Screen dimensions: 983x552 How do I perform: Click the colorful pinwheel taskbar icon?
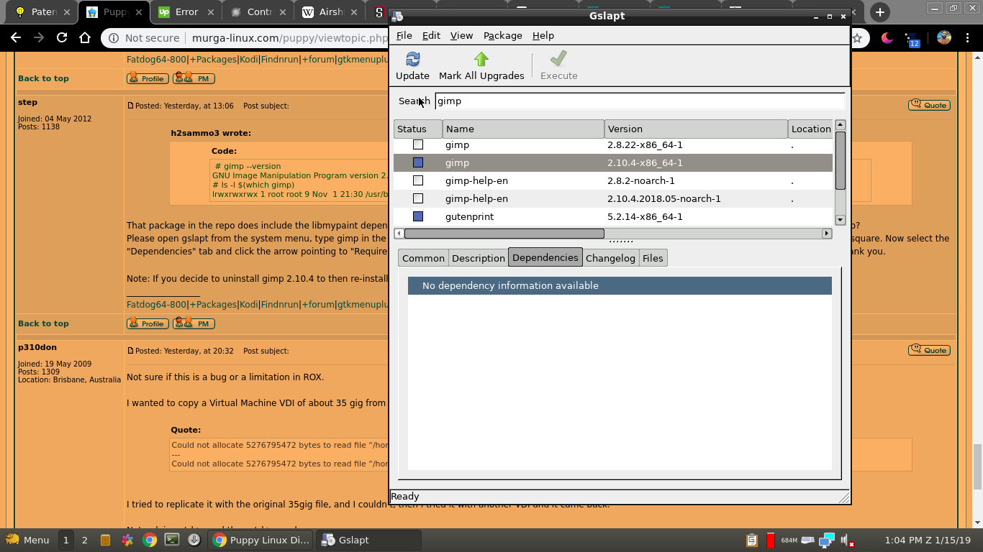[127, 540]
